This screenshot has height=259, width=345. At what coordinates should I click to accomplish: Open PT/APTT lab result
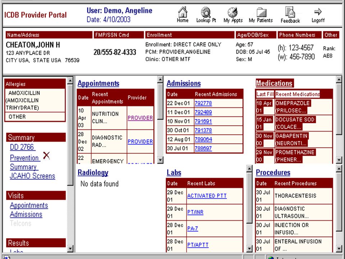(198, 245)
